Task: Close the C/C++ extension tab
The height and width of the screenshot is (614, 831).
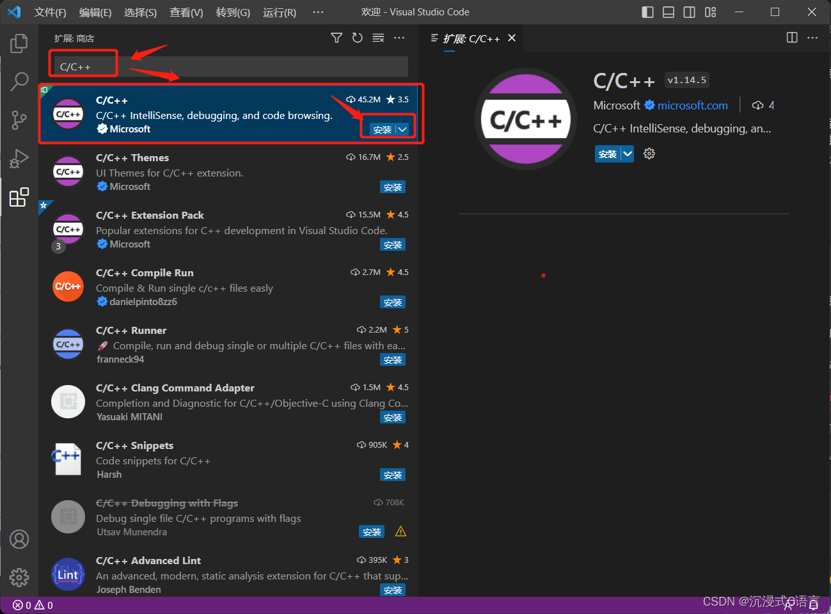Action: [x=512, y=38]
